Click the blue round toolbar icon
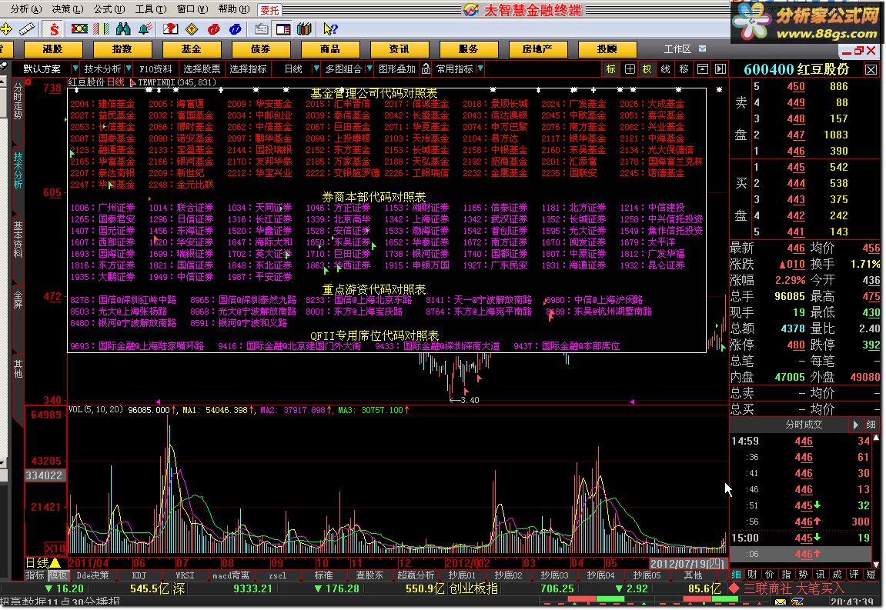This screenshot has height=610, width=886. [x=236, y=28]
